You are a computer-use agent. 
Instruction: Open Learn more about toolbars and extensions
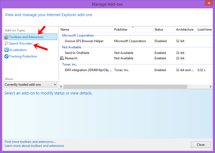tap(34, 146)
